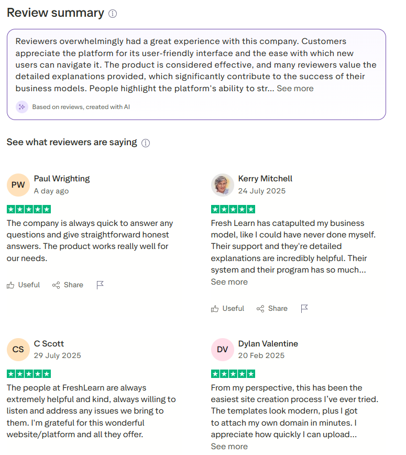
Task: Click the thumbs-up icon under Kerry Mitchell's review
Action: point(214,308)
